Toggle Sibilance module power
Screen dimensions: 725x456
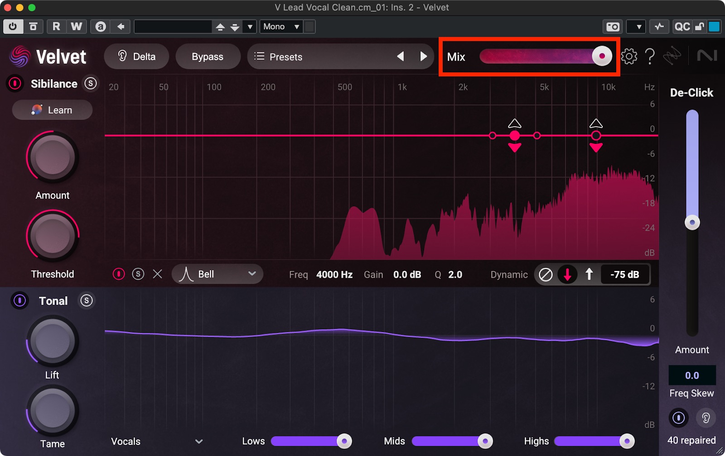(15, 84)
